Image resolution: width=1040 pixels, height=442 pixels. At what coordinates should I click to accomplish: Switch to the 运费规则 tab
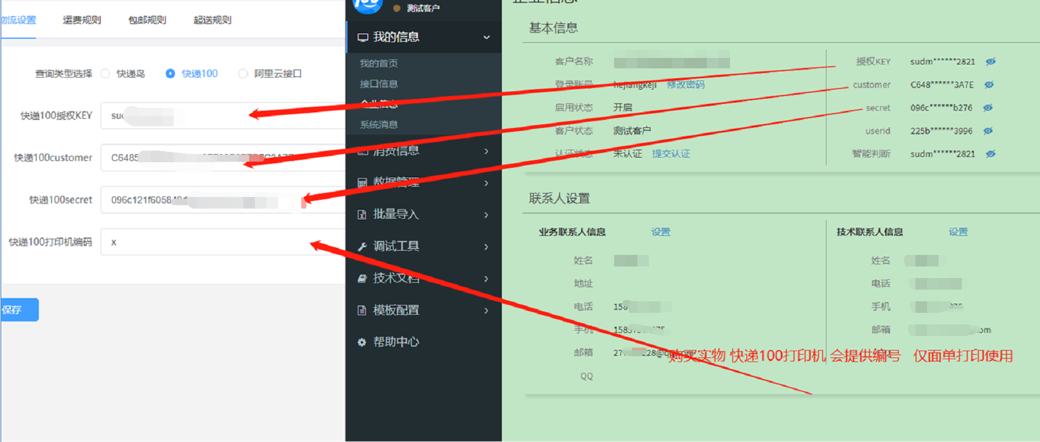pyautogui.click(x=82, y=20)
